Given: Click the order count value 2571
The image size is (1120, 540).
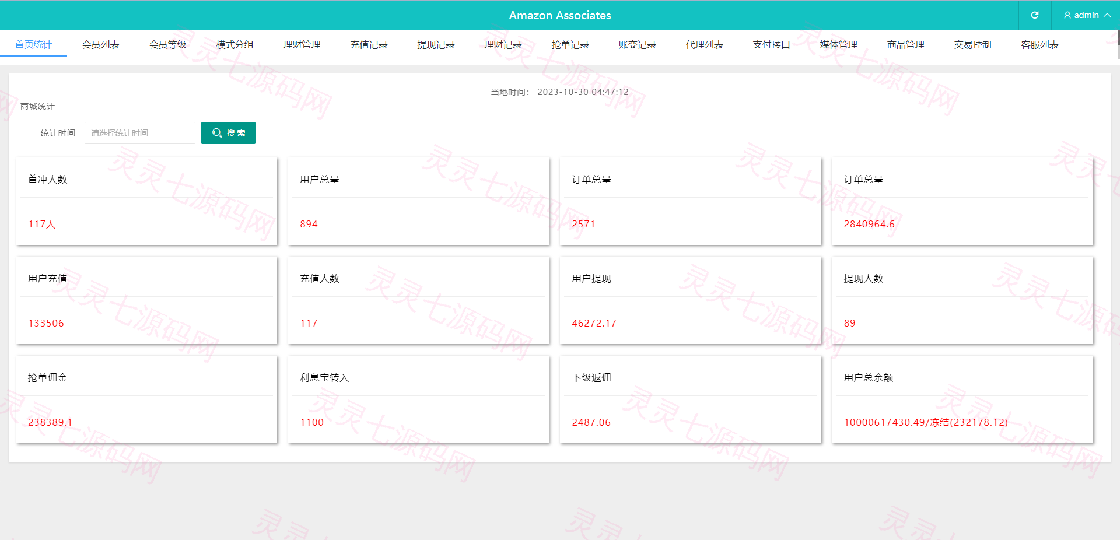Looking at the screenshot, I should [x=583, y=224].
